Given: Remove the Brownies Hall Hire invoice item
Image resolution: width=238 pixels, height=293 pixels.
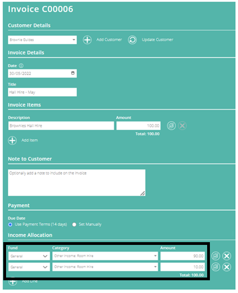Looking at the screenshot, I should (182, 125).
